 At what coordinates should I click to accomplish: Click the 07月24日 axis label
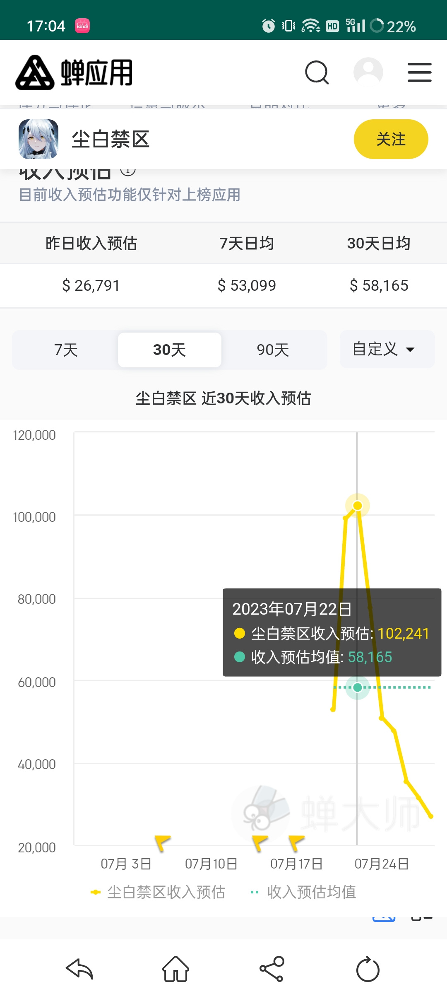(x=382, y=864)
